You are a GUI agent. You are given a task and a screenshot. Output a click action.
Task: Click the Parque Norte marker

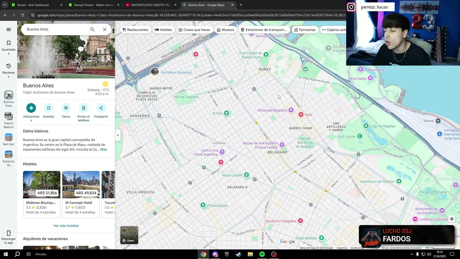(360, 69)
